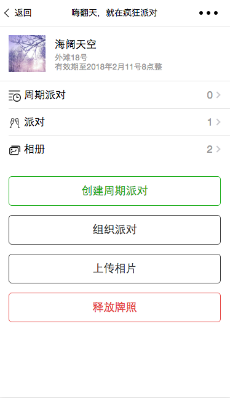Click the 上传相片 button
Screen dimensions: 230x398
[x=115, y=269]
